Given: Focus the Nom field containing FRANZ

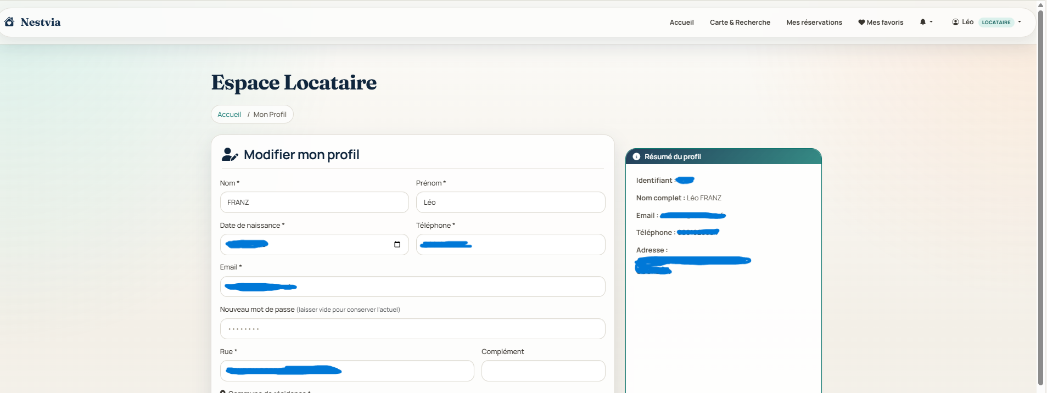Looking at the screenshot, I should click(x=314, y=202).
